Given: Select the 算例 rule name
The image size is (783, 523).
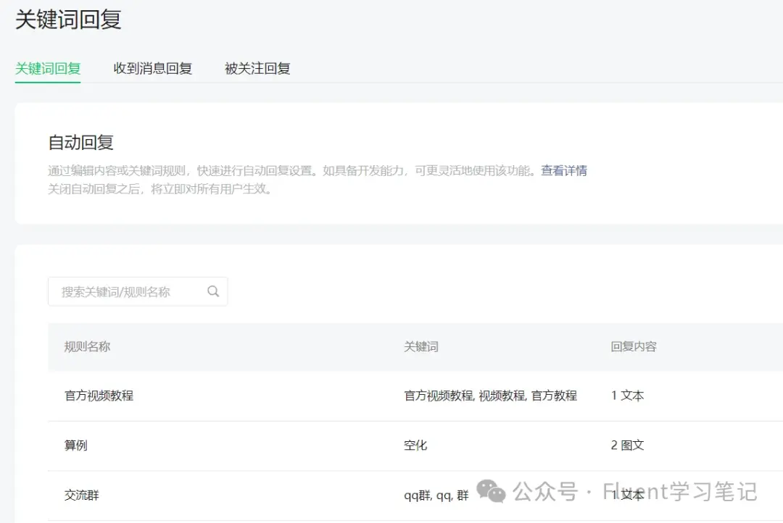Looking at the screenshot, I should click(76, 445).
